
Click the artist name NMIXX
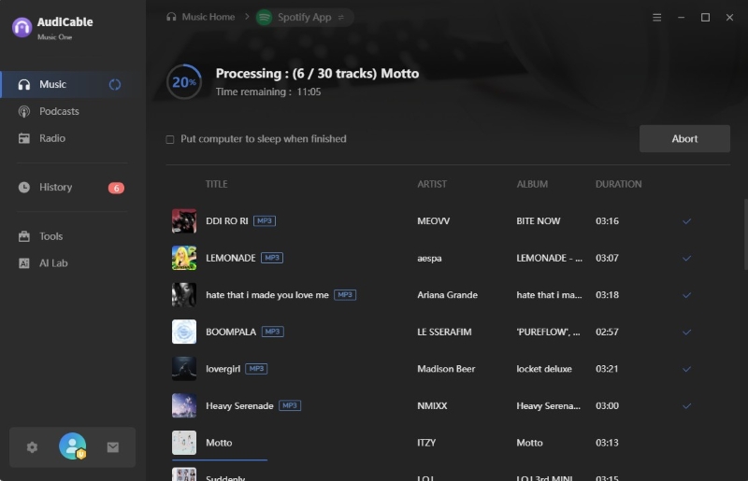pos(432,405)
